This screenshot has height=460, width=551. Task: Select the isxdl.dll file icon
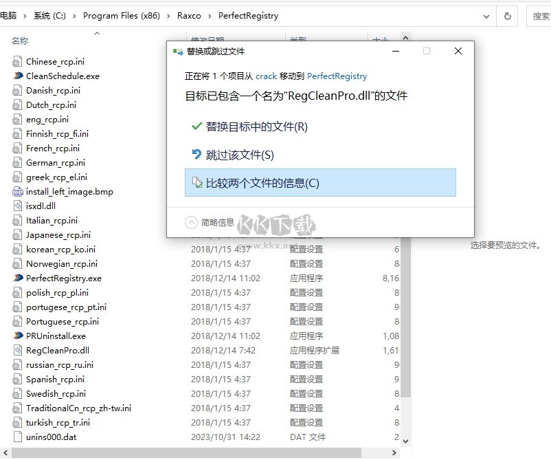(16, 206)
